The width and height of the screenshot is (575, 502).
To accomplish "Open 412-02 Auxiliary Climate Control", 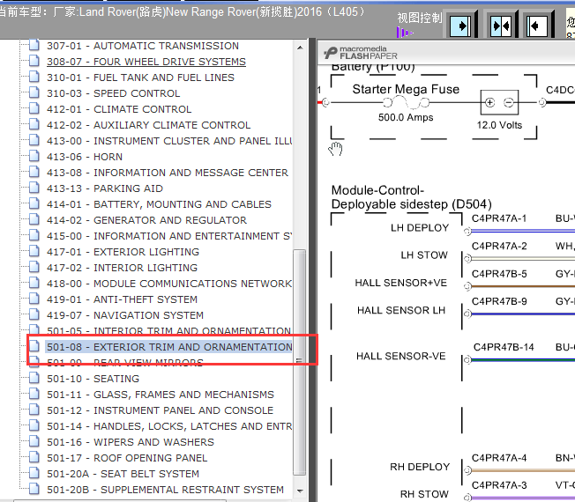I will (148, 125).
